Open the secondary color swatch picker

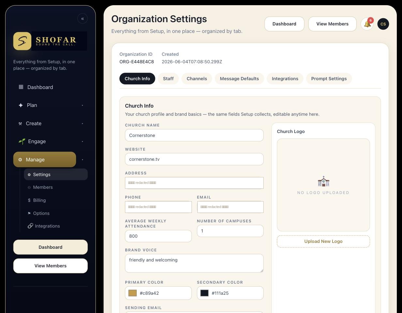tap(204, 293)
